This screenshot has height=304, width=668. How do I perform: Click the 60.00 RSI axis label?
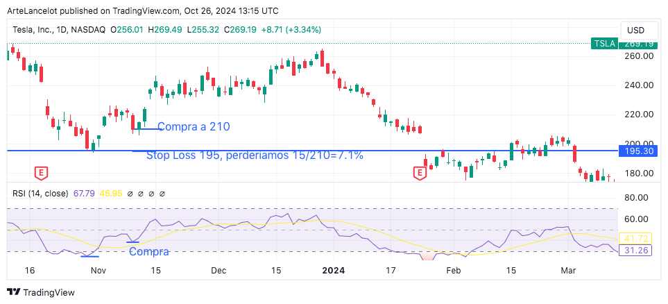636,219
